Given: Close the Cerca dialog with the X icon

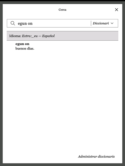Looking at the screenshot, I should click(x=116, y=10).
